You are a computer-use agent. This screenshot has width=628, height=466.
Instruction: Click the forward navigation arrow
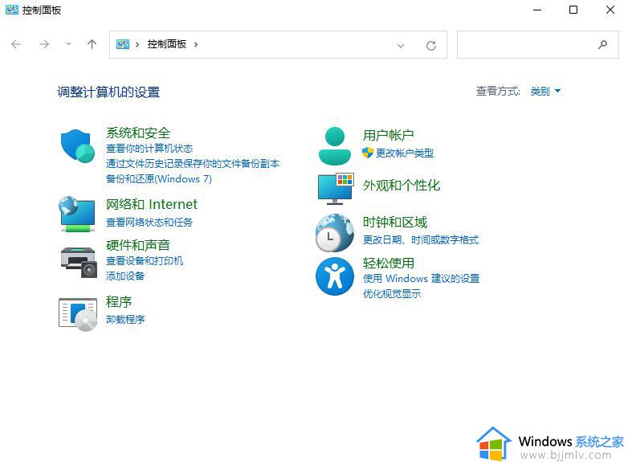point(44,44)
